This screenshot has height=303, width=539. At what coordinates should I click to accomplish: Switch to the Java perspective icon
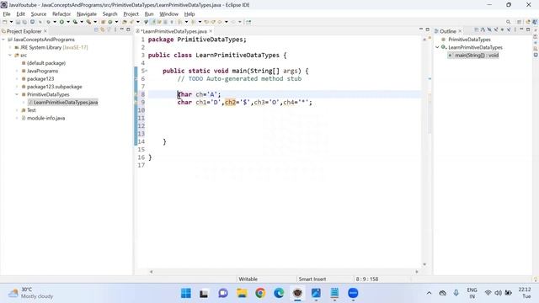click(x=535, y=22)
